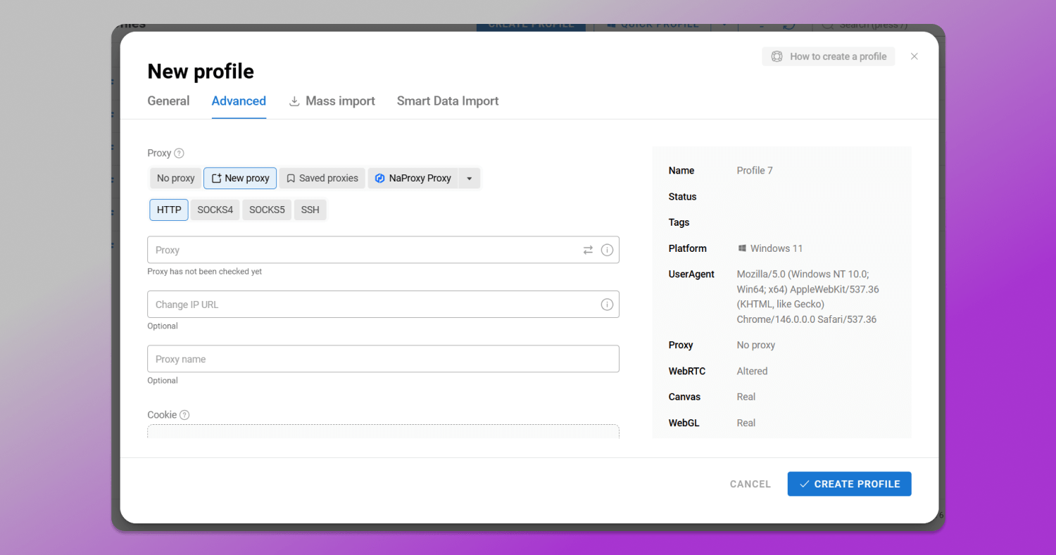Image resolution: width=1056 pixels, height=555 pixels.
Task: Choose the No proxy option
Action: click(x=175, y=178)
